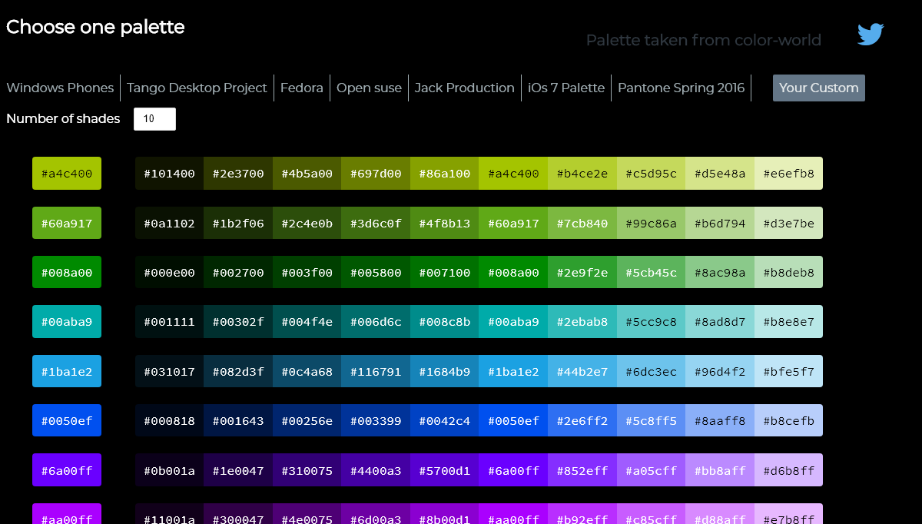Select the light blue shade #b8cefb
This screenshot has width=922, height=524.
point(788,421)
